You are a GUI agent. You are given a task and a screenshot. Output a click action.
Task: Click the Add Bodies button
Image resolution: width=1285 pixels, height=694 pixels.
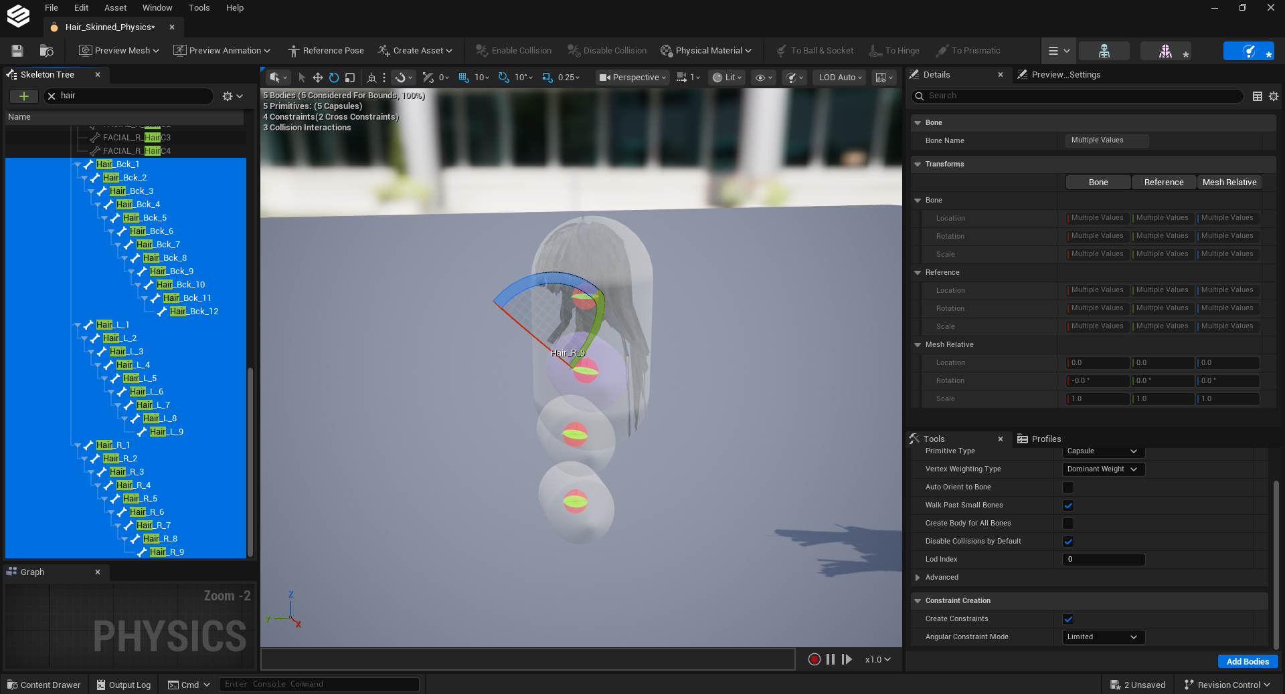1248,661
